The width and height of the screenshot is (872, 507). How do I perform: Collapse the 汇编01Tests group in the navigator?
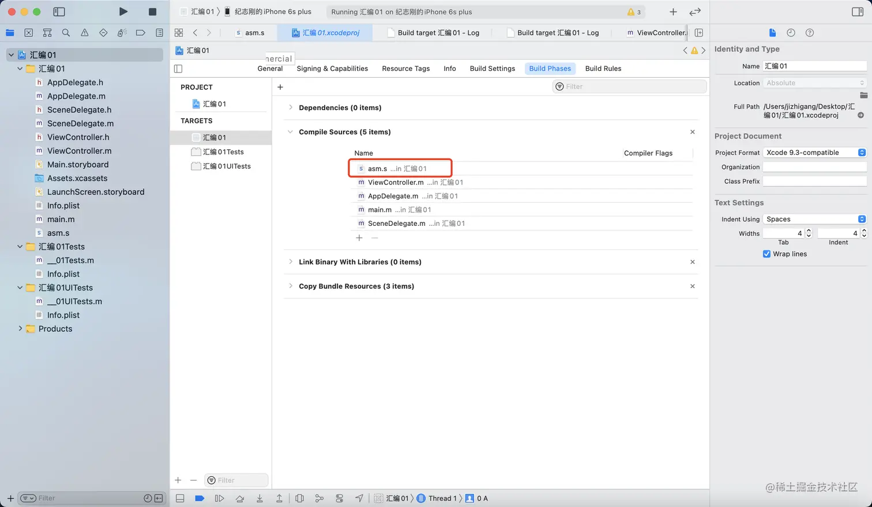coord(20,247)
